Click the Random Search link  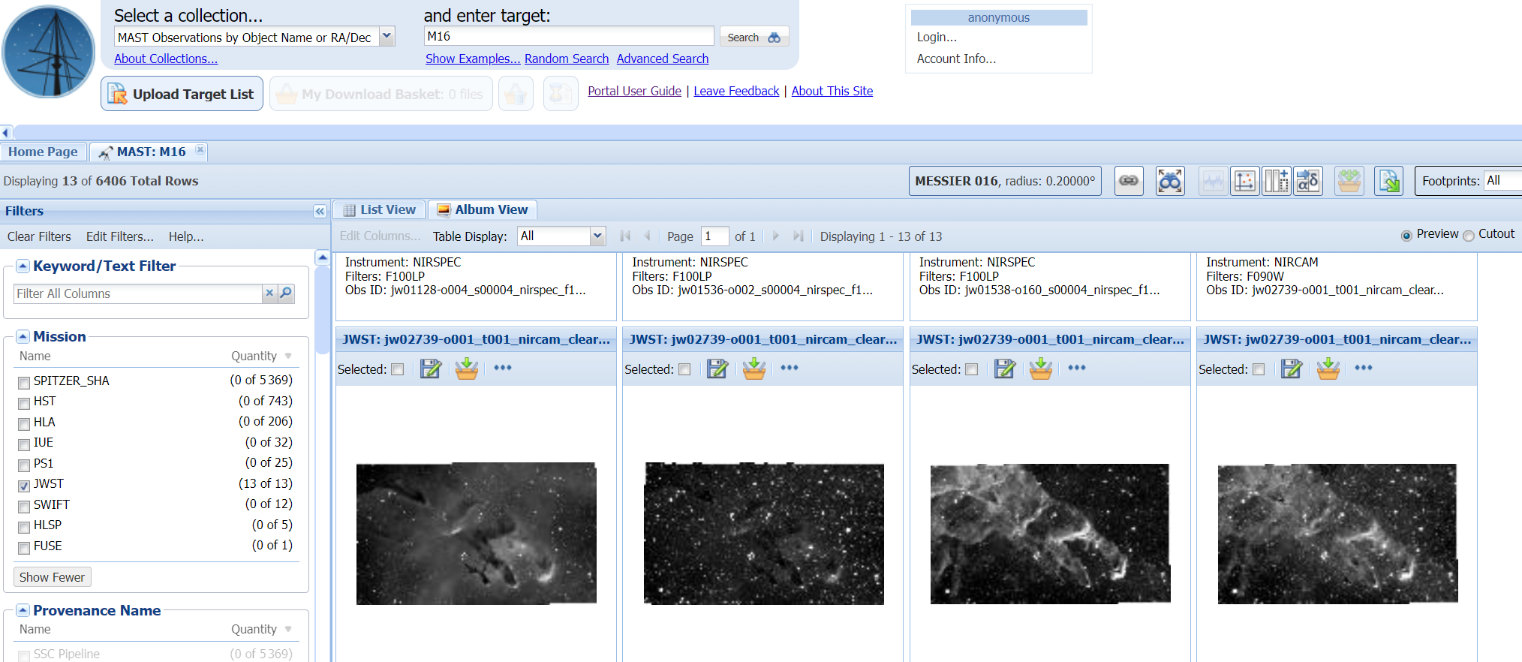tap(567, 59)
